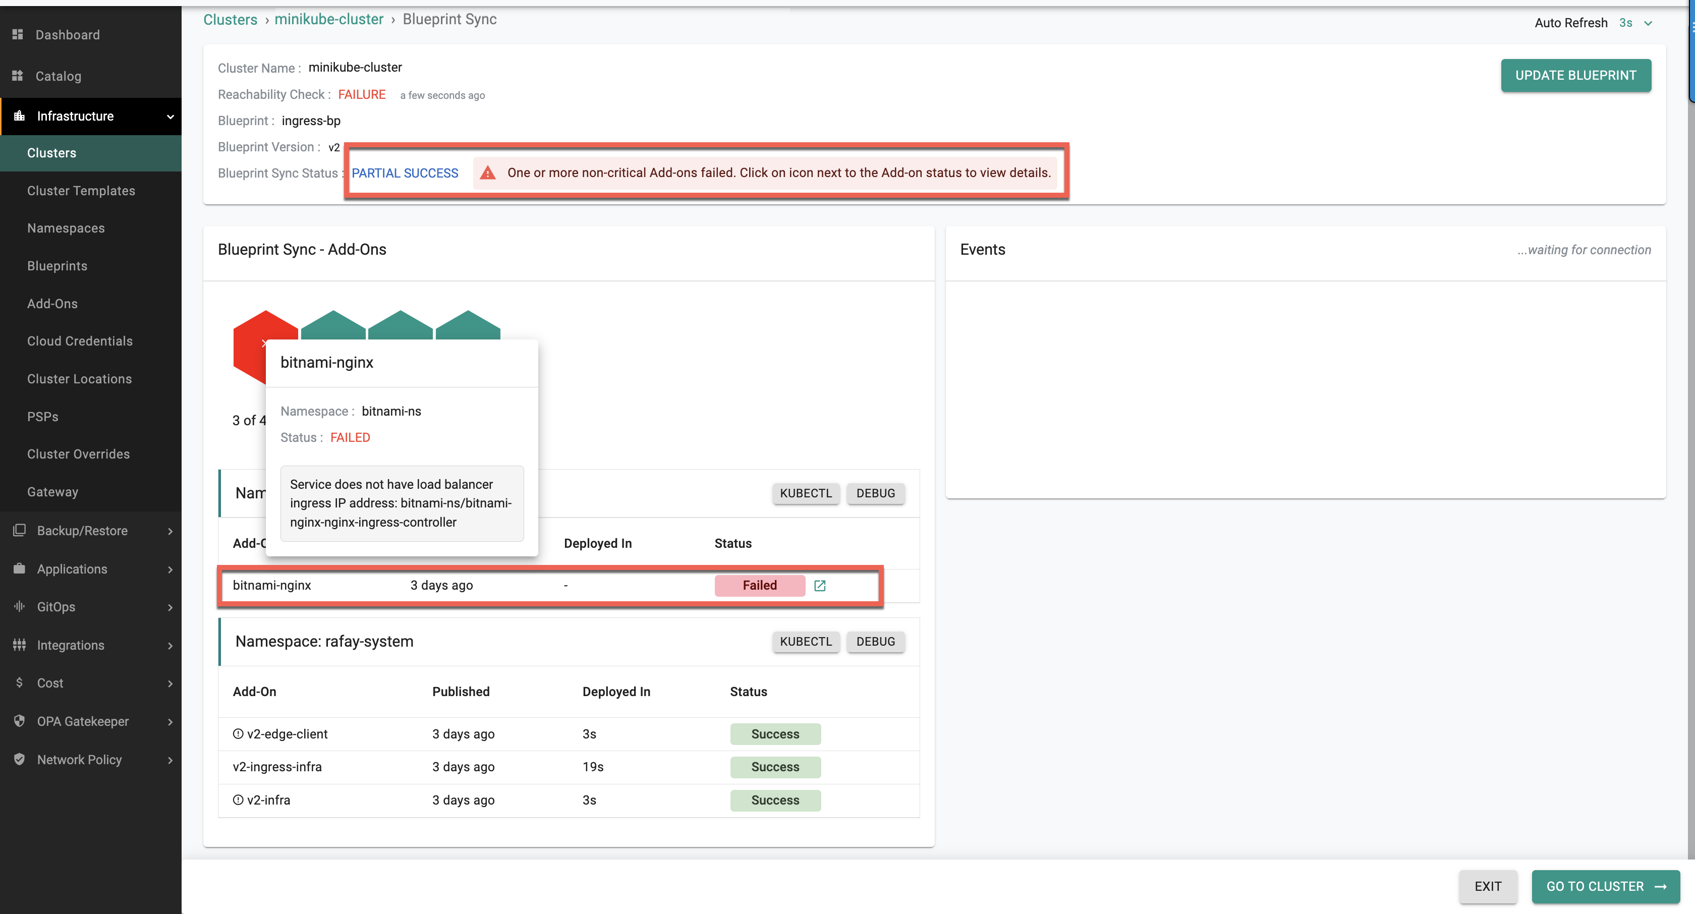Click info icon beside v2-infra
The width and height of the screenshot is (1695, 914).
(x=238, y=800)
